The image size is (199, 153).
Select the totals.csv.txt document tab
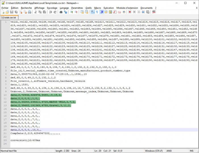point(9,17)
